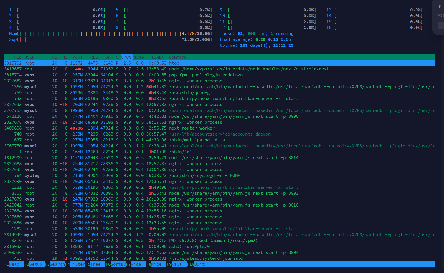Select process 3413687 node next row
This screenshot has height=273, width=444.
click(219, 69)
